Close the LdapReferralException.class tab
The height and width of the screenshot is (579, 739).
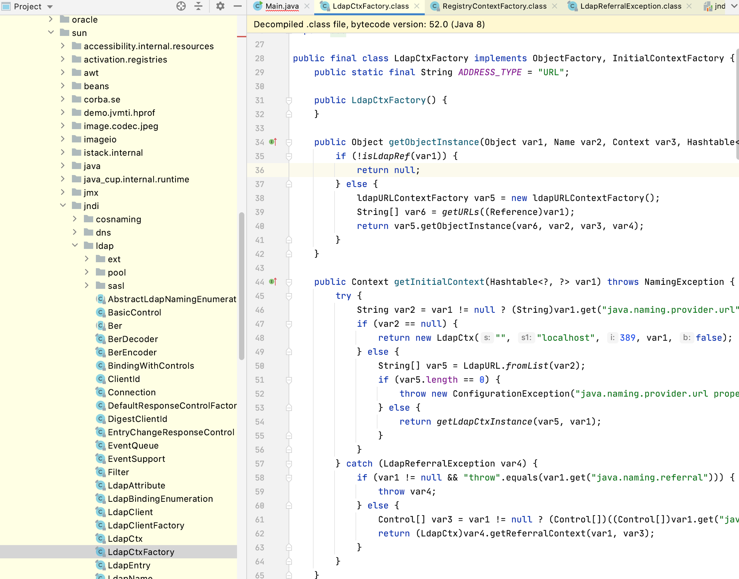tap(689, 6)
